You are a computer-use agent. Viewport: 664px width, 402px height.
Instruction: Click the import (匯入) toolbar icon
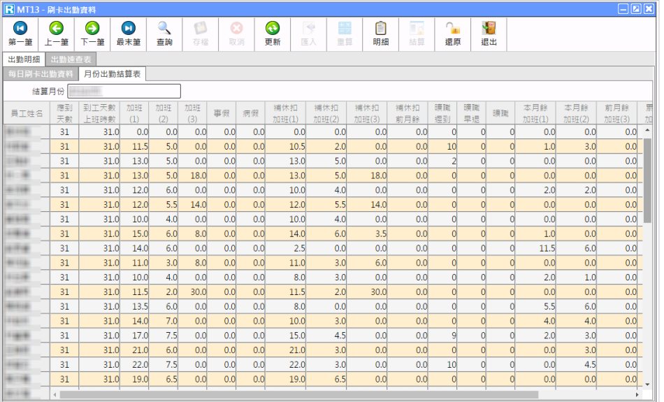[x=308, y=34]
